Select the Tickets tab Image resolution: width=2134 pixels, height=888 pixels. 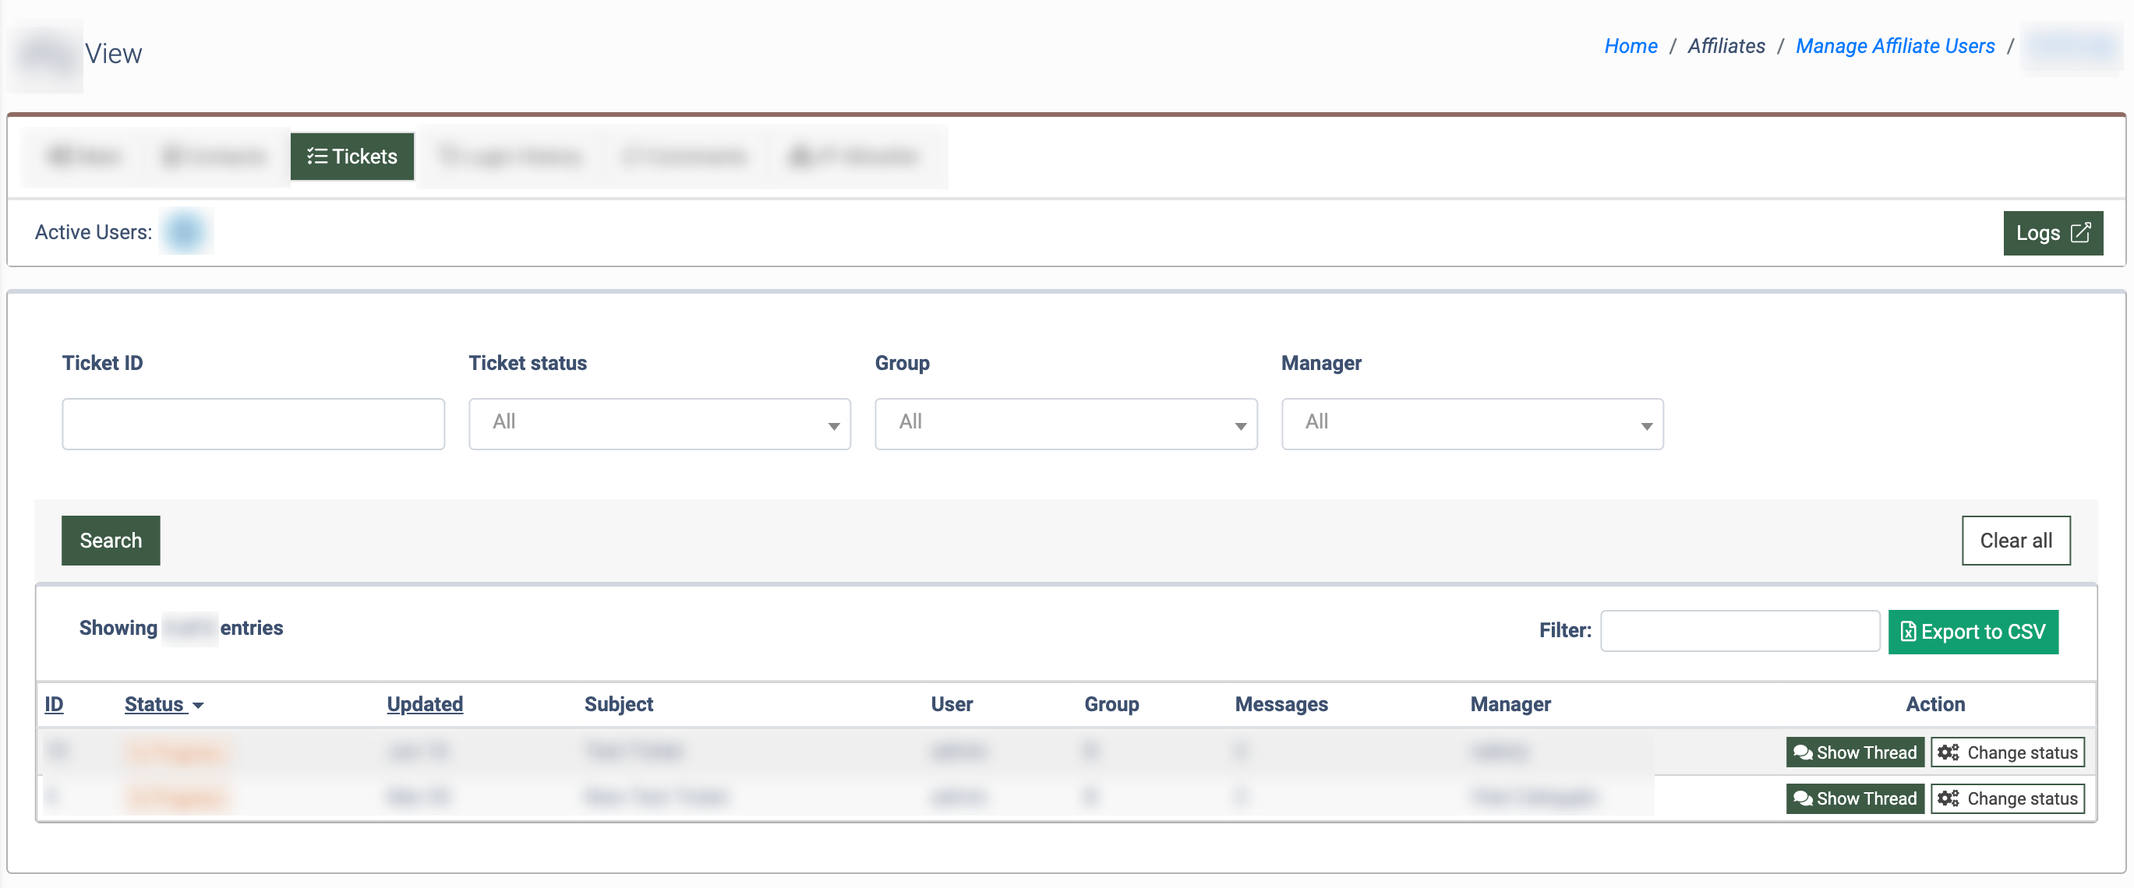(x=352, y=157)
